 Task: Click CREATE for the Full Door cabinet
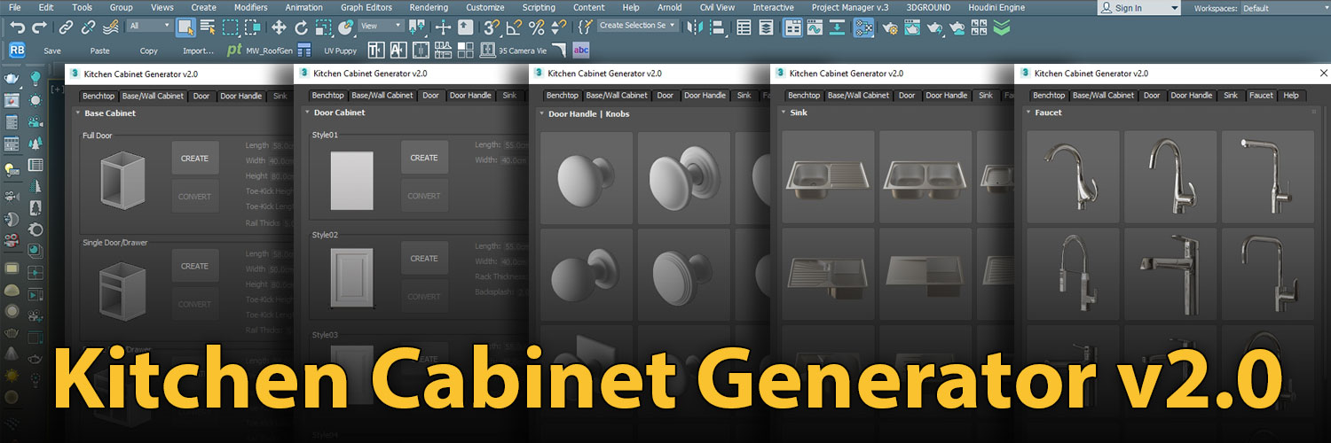pyautogui.click(x=194, y=159)
